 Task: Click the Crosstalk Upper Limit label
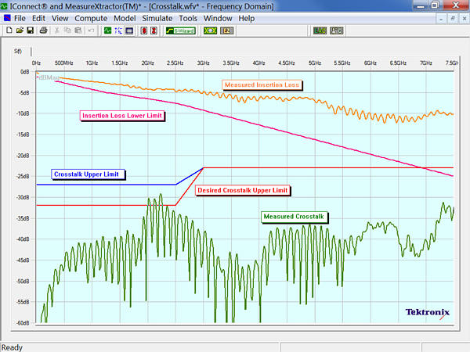pyautogui.click(x=86, y=174)
